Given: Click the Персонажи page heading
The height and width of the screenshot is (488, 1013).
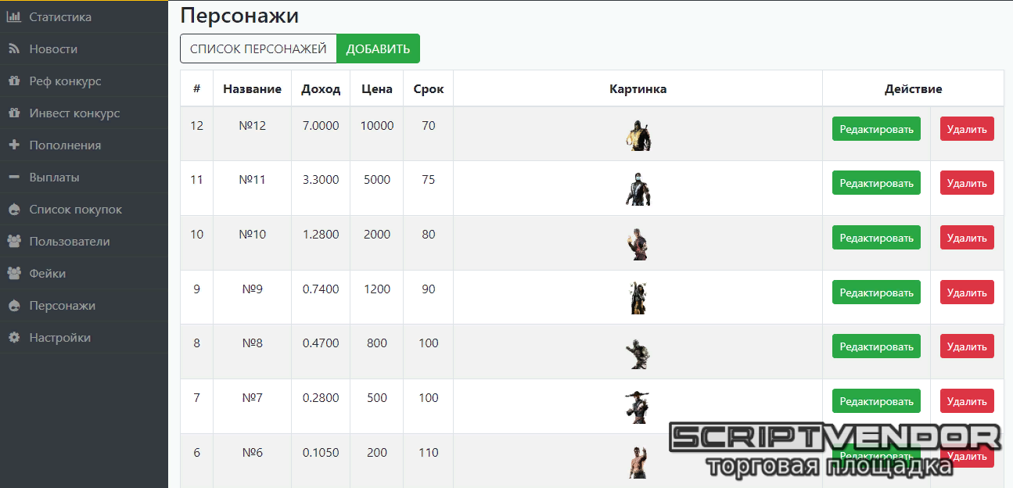Looking at the screenshot, I should [x=239, y=16].
